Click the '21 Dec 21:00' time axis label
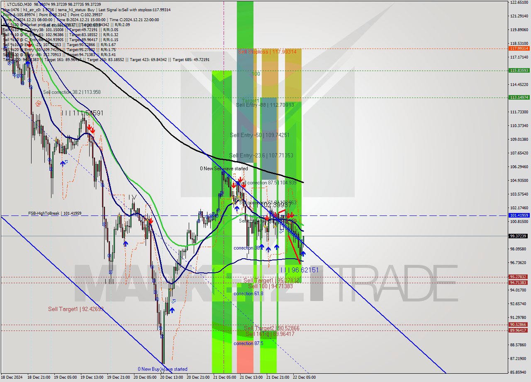This screenshot has height=382, width=531. click(x=278, y=377)
